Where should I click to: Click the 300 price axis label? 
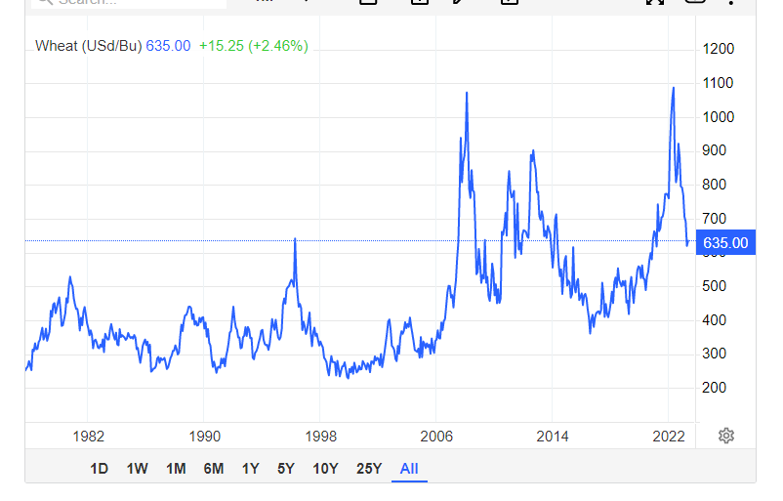[x=714, y=354]
